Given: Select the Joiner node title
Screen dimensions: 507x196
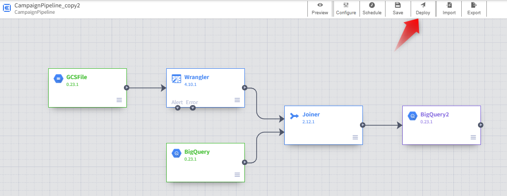Looking at the screenshot, I should (311, 114).
